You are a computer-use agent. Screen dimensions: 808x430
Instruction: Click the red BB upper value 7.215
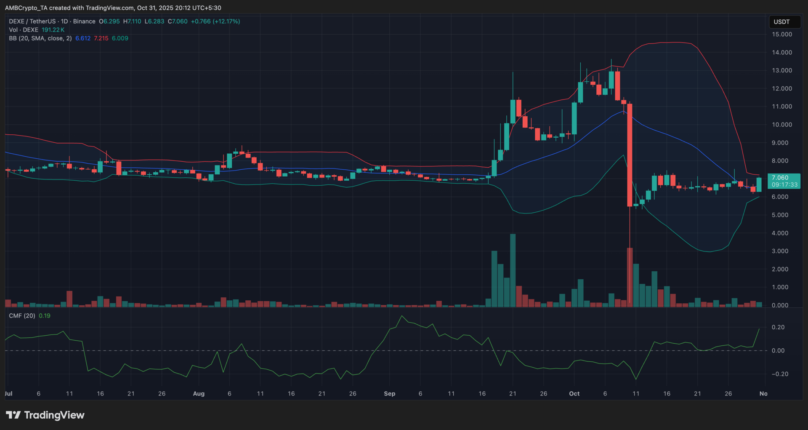coord(101,38)
